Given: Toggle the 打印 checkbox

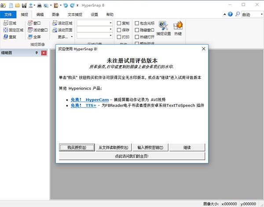Looking at the screenshot, I should coord(119,37).
